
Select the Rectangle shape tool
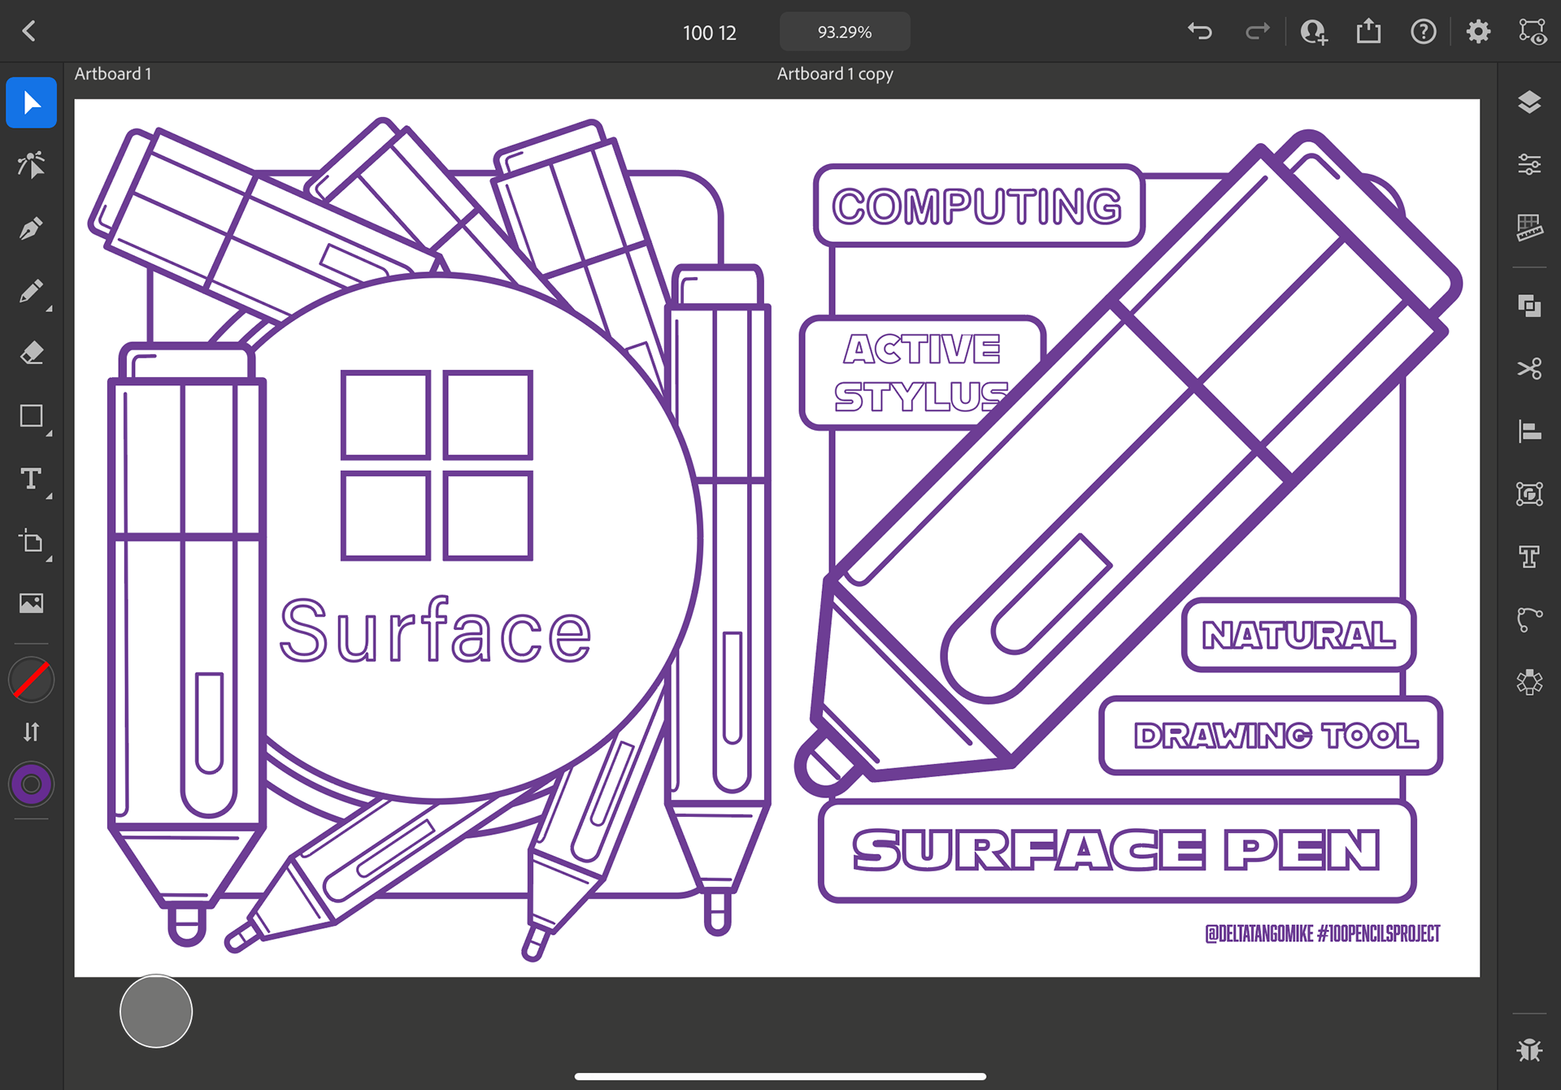[x=31, y=415]
